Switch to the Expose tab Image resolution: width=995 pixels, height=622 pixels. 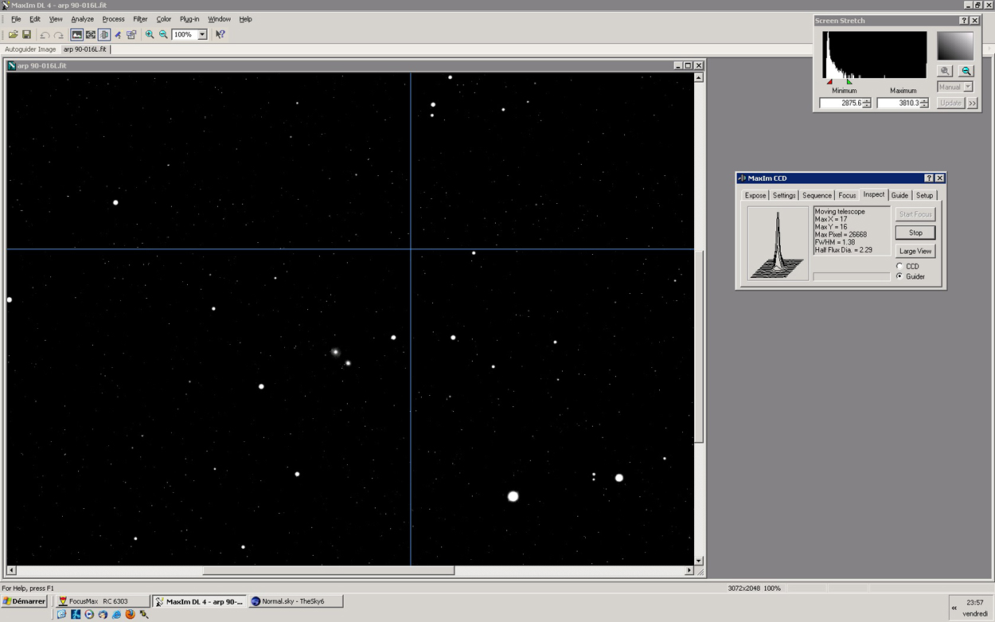tap(755, 195)
